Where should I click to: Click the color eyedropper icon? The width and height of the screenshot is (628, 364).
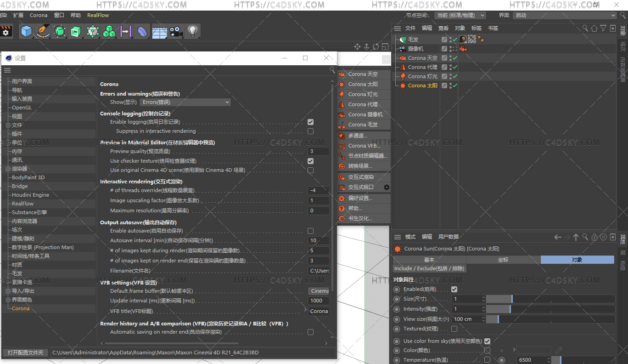(559, 350)
